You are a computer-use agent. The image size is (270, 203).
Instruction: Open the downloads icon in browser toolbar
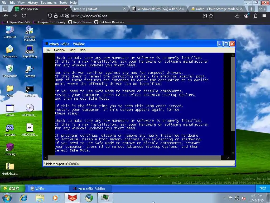tap(237, 16)
